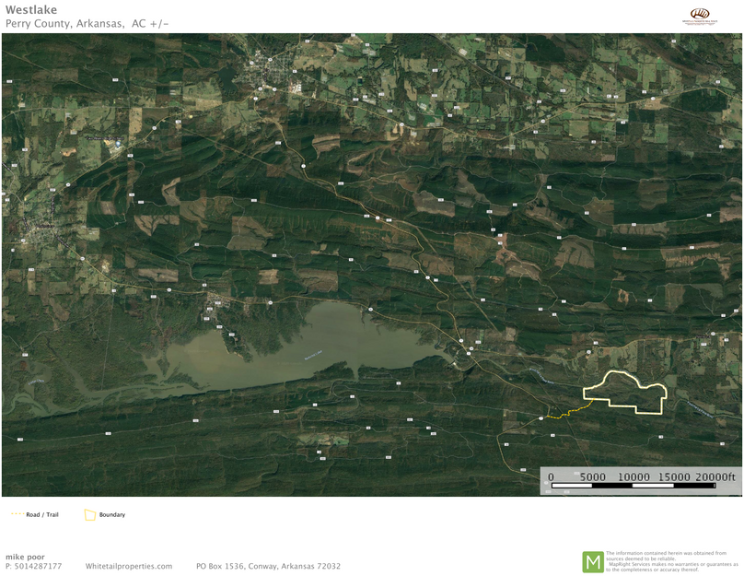Click the 20000ft label on scale bar
Image resolution: width=744 pixels, height=576 pixels.
[x=715, y=476]
